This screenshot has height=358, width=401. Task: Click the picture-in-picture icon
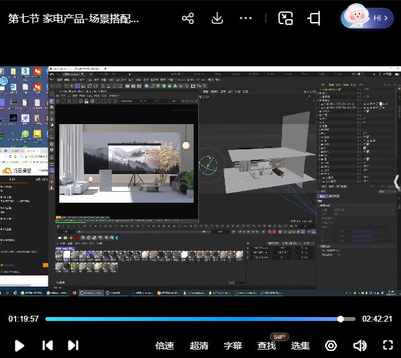[x=285, y=18]
